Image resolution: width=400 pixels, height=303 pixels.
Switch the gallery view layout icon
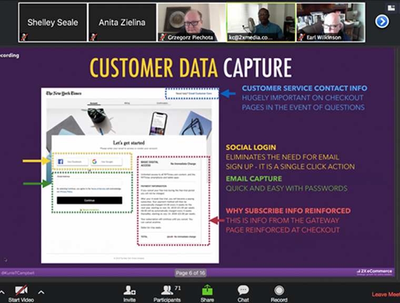(392, 8)
